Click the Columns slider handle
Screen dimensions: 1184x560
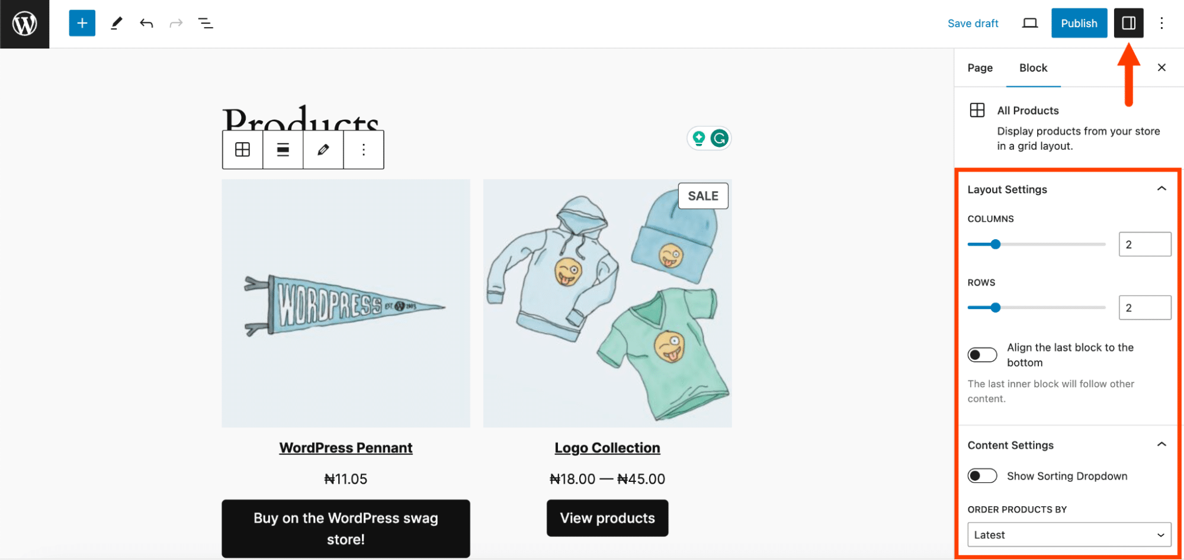[x=996, y=244]
